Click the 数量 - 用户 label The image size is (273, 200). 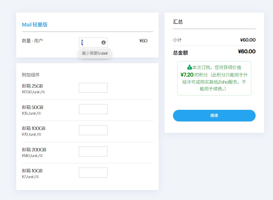click(32, 41)
